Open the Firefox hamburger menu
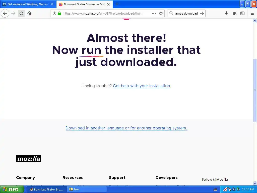 click(x=252, y=13)
